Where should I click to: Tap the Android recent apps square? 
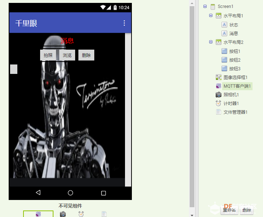[103, 193]
